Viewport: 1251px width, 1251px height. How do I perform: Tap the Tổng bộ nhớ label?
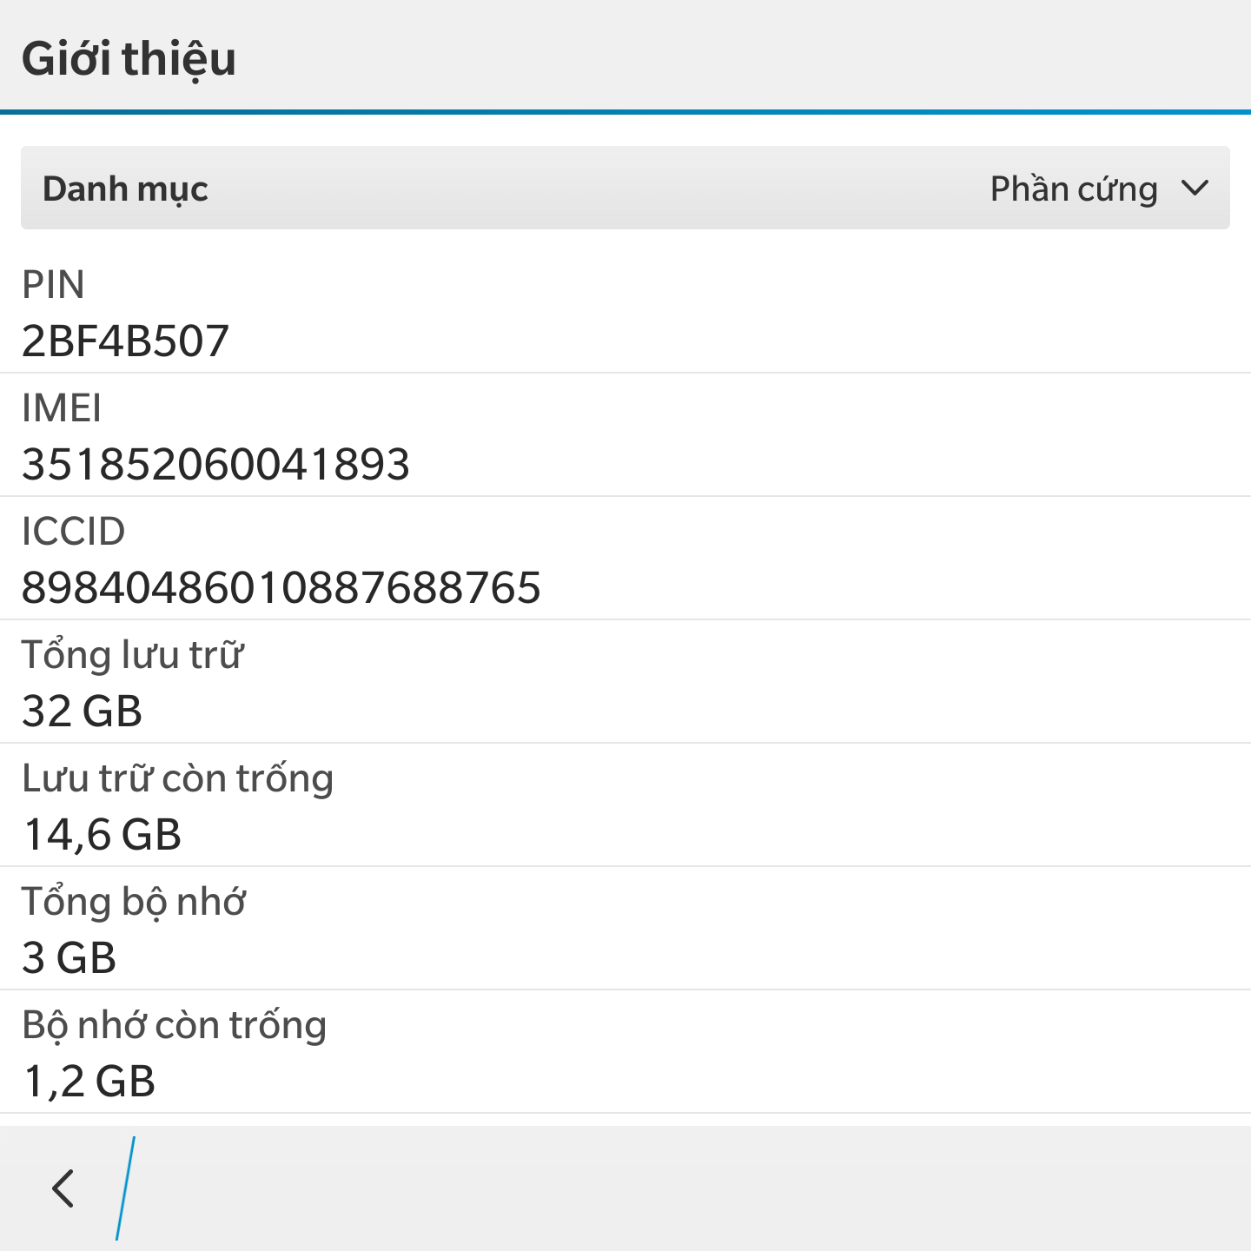click(x=134, y=902)
